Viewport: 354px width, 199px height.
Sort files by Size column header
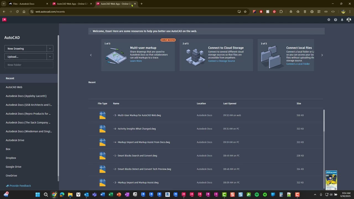pos(299,104)
